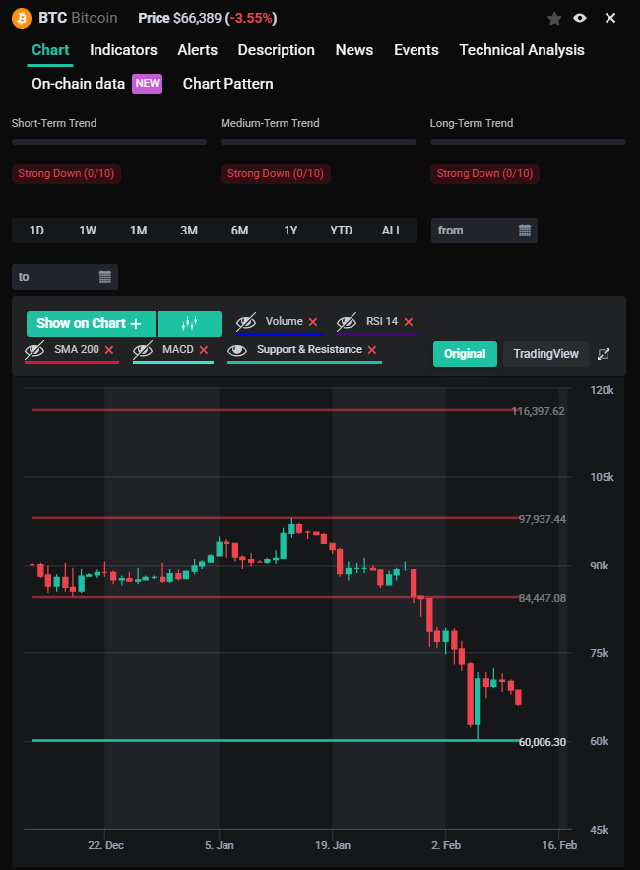Click the candlestick chart type icon
The image size is (640, 870).
tap(190, 323)
